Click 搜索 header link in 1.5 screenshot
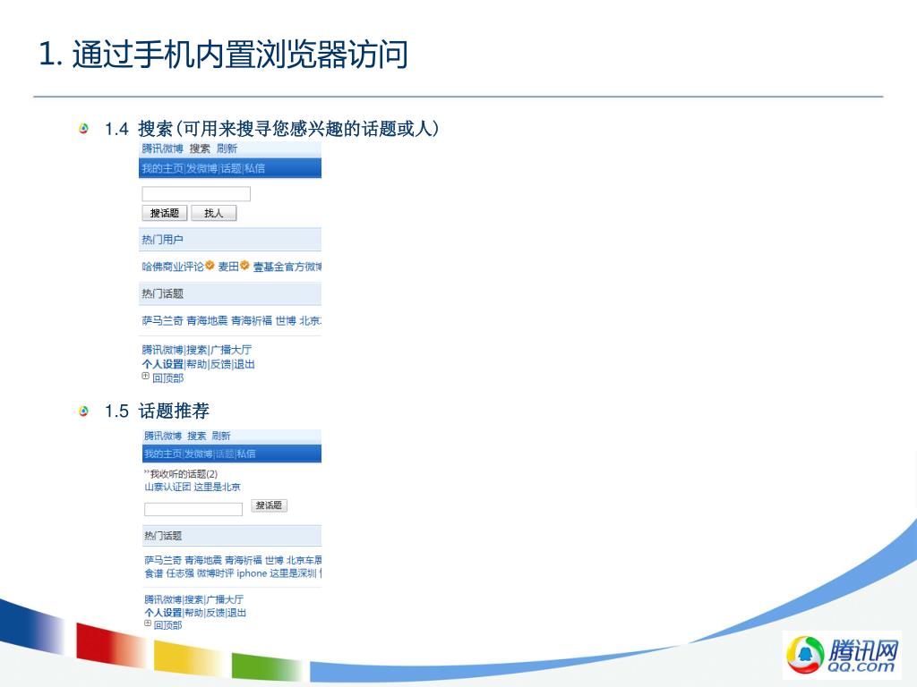Screen dimensions: 917x687 point(196,436)
